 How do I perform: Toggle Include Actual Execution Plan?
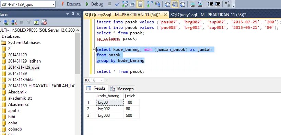(150, 4)
